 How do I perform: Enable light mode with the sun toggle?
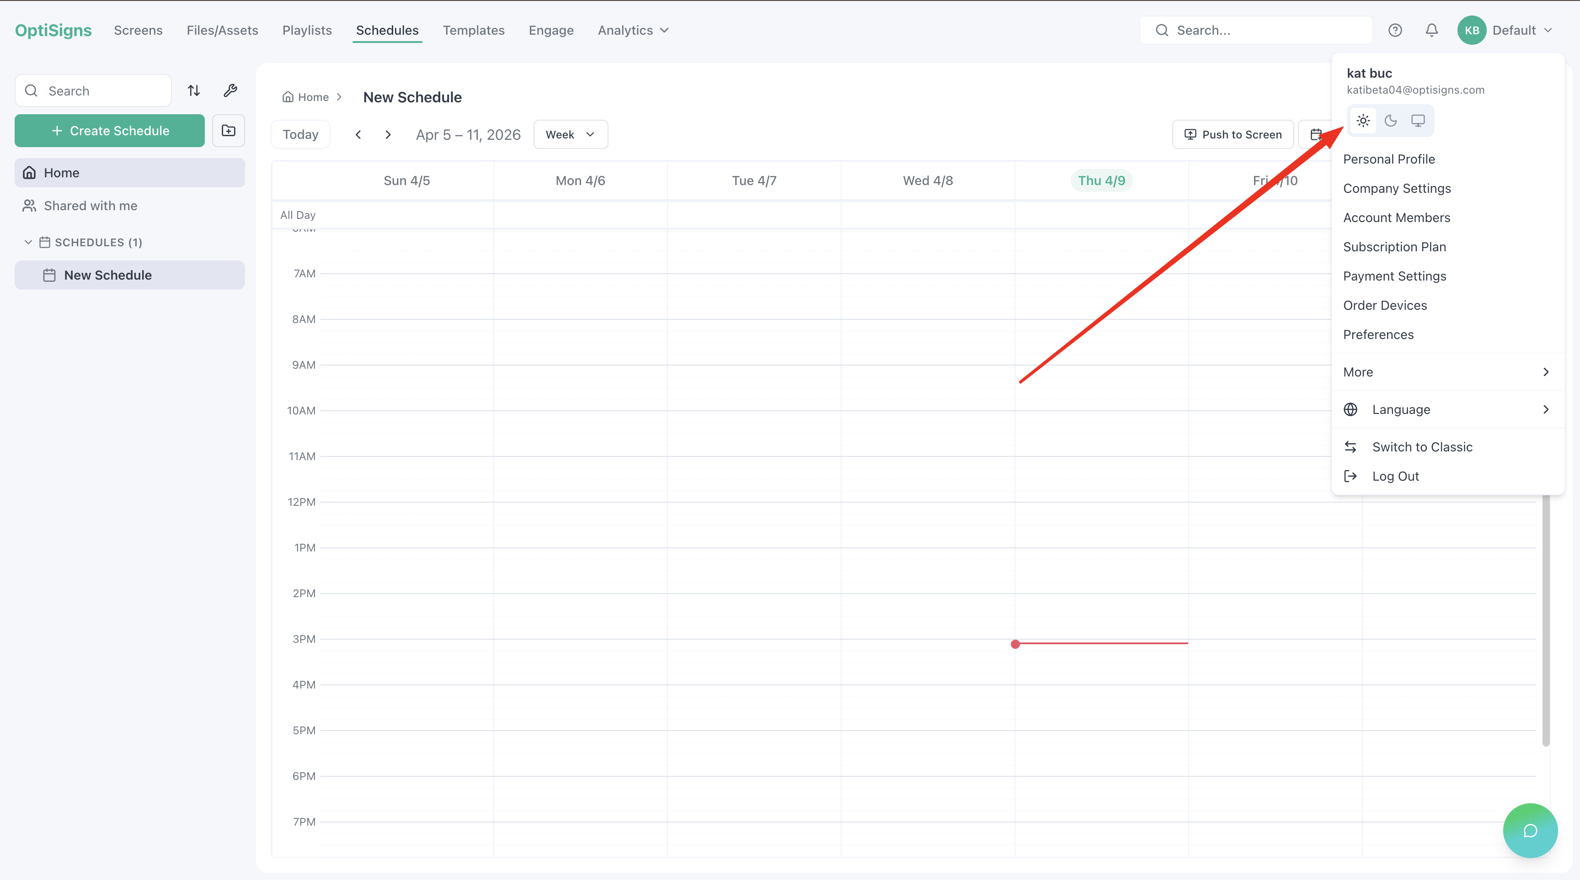[1363, 120]
